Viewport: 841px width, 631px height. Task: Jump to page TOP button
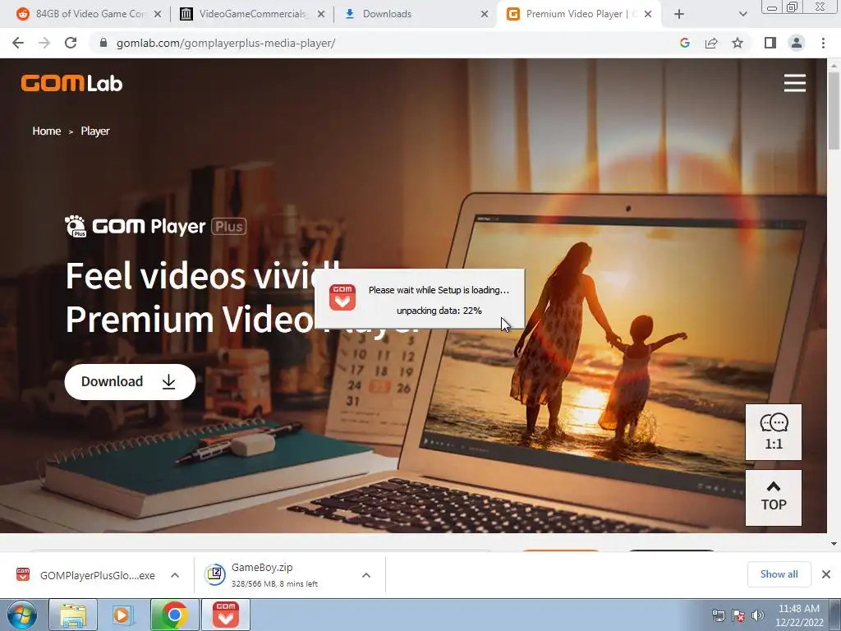pyautogui.click(x=774, y=497)
